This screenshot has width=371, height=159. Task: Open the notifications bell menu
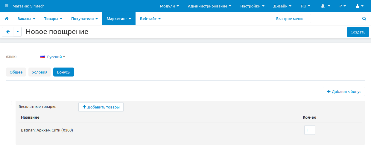326,6
